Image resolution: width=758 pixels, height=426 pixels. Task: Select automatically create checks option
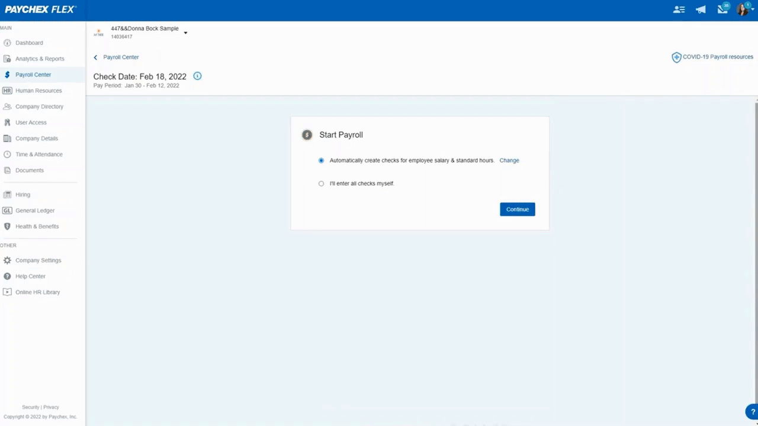(322, 160)
